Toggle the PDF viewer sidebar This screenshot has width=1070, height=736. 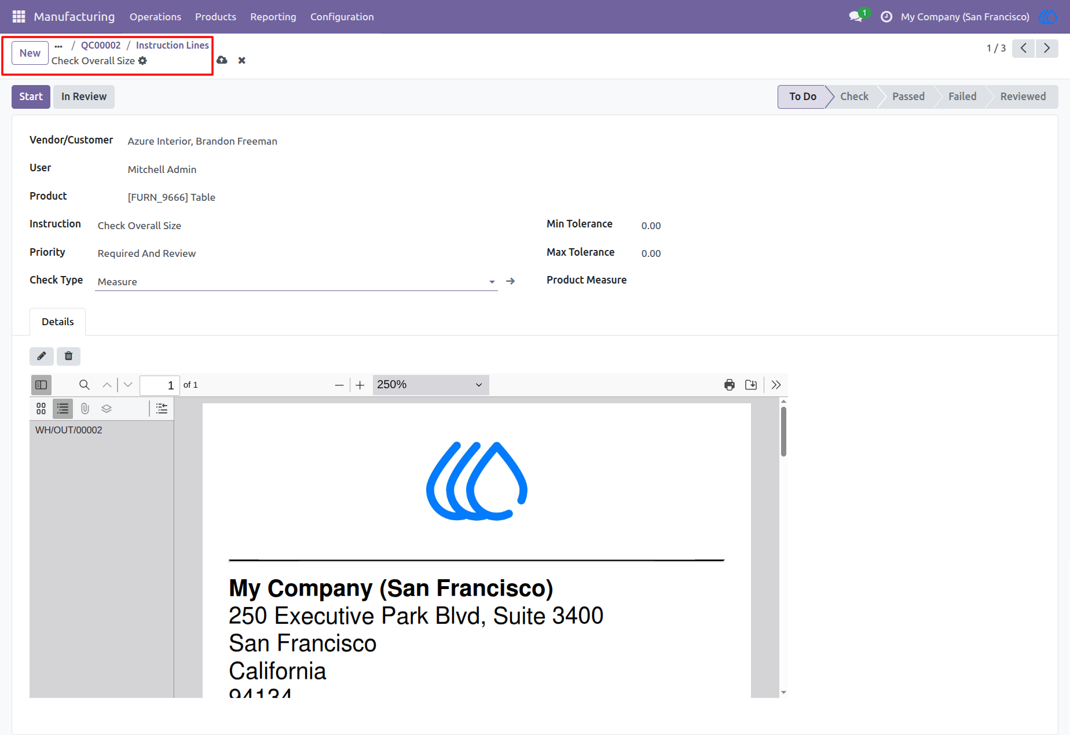(x=41, y=385)
